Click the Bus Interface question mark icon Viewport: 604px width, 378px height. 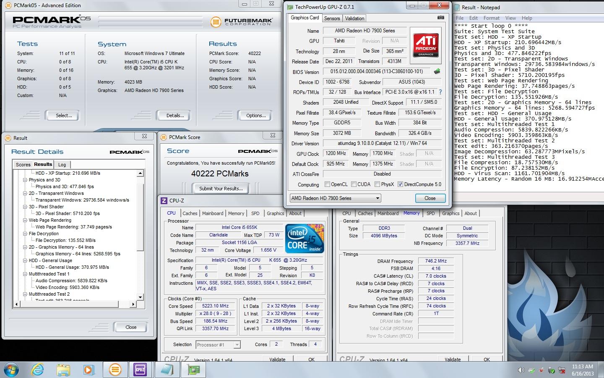pyautogui.click(x=440, y=92)
